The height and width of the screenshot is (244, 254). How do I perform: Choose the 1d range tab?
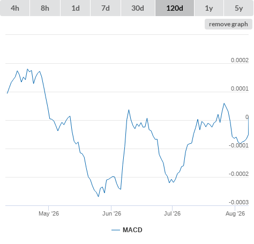(76, 8)
